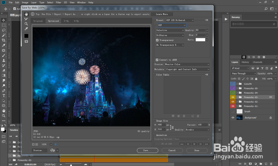278x166 pixels.
Task: Click the image width field showing 680
Action: pyautogui.click(x=162, y=125)
